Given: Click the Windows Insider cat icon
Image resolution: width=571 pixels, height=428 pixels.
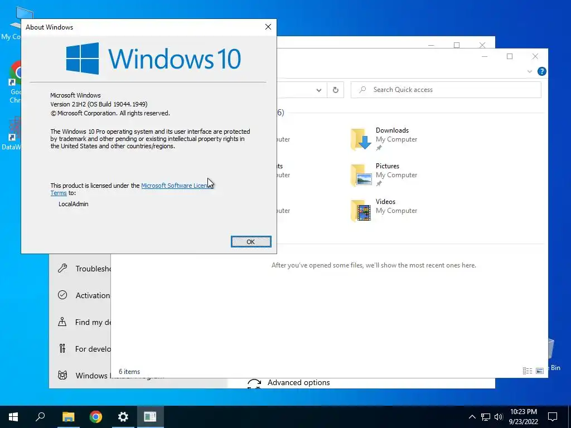Looking at the screenshot, I should click(x=62, y=375).
